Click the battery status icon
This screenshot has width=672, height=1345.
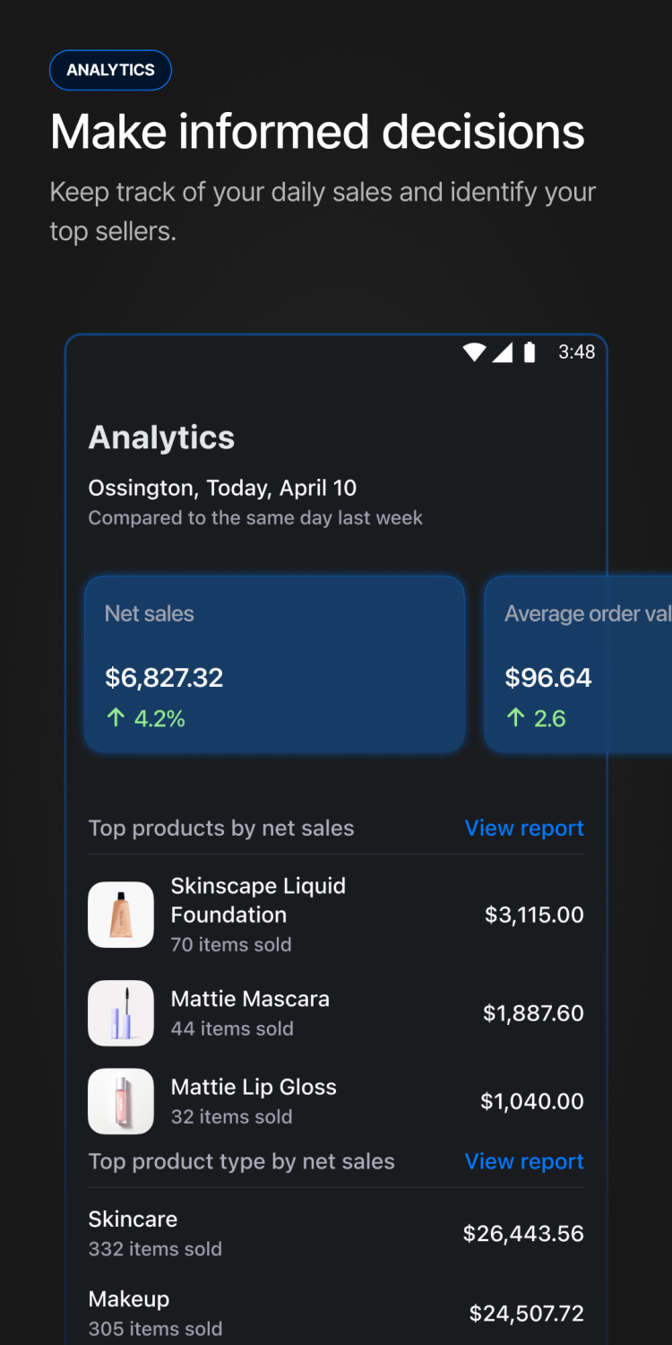point(530,352)
